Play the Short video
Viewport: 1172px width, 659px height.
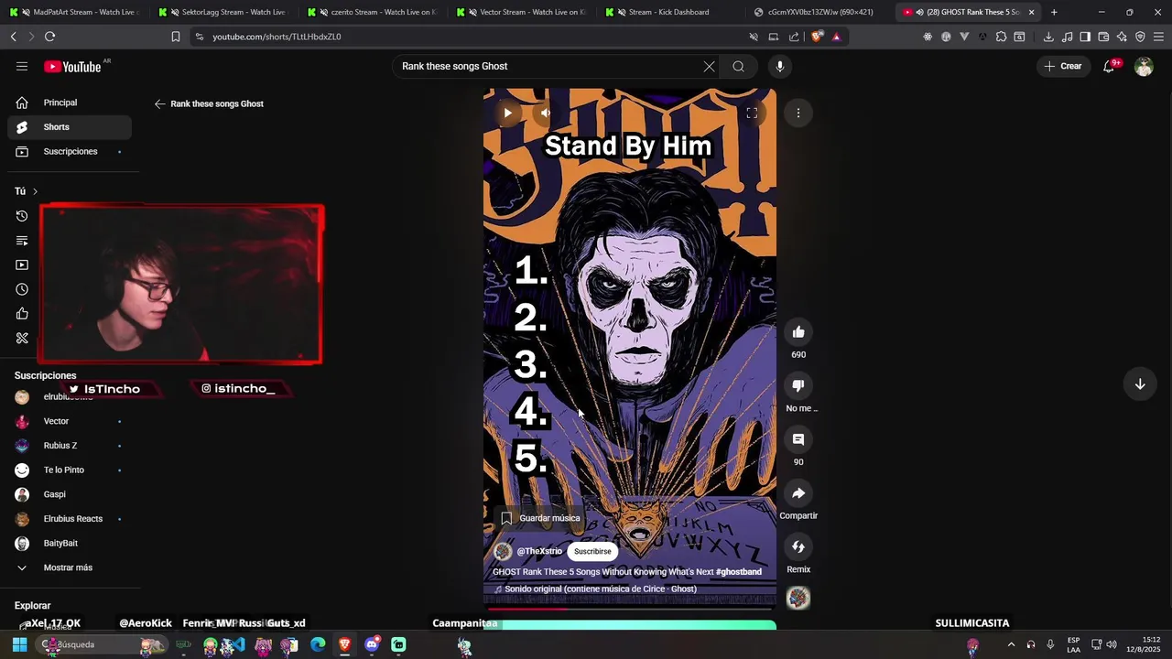coord(507,113)
